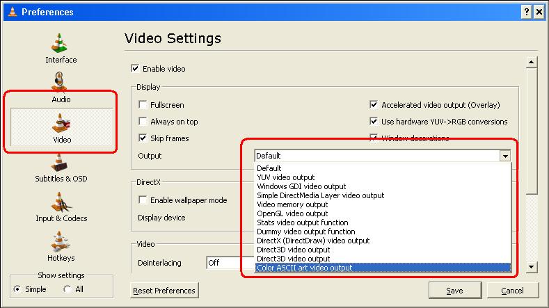549x308 pixels.
Task: Choose Simple DirectMedia Layer video output
Action: (383, 195)
